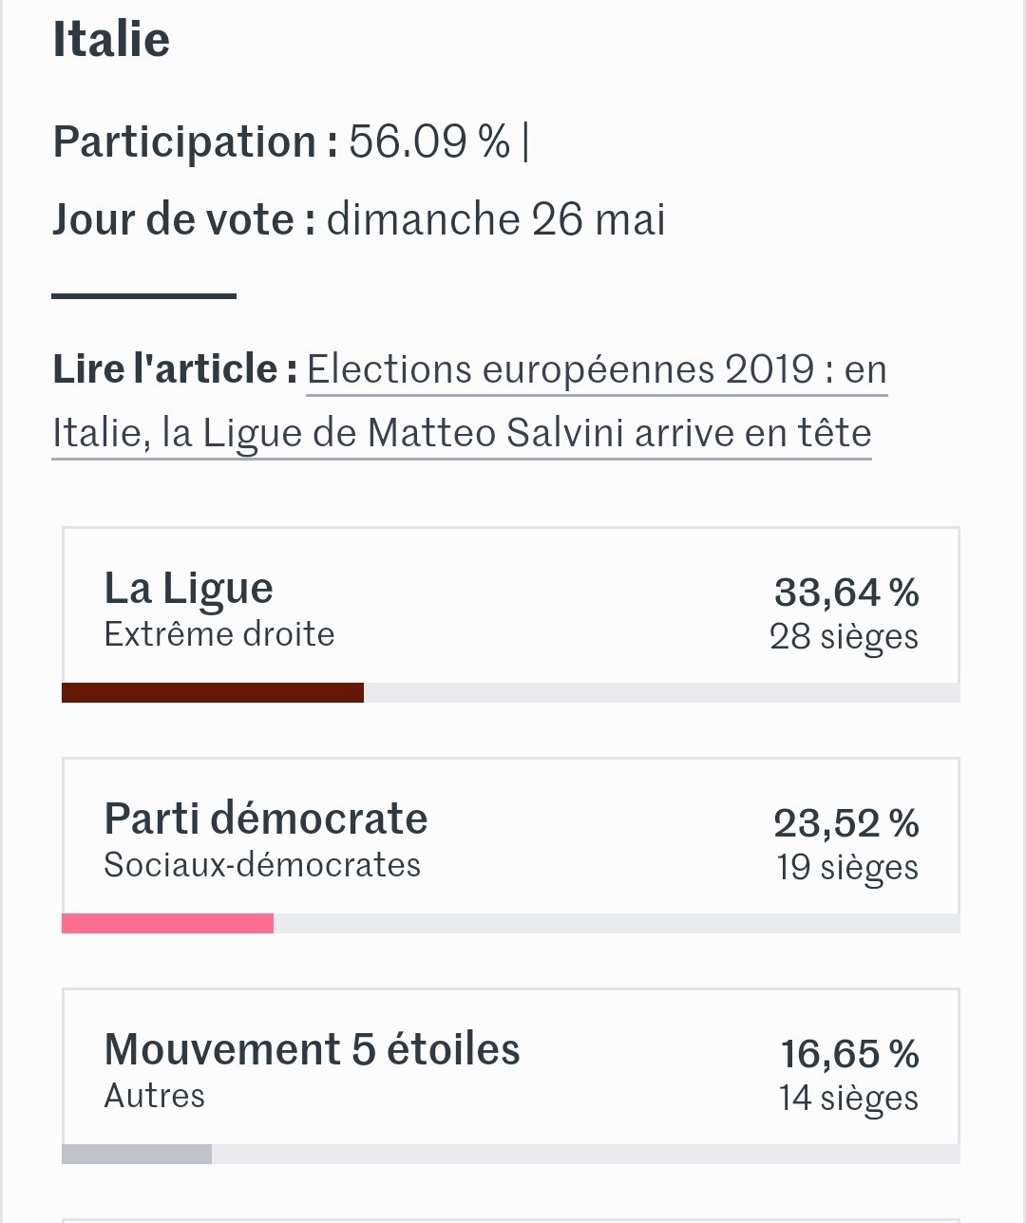Viewport: 1026px width, 1223px height.
Task: Click the dark red La Ligue progress bar
Action: tap(213, 693)
